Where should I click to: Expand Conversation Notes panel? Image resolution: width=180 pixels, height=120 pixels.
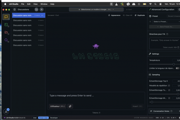pyautogui.click(x=164, y=111)
